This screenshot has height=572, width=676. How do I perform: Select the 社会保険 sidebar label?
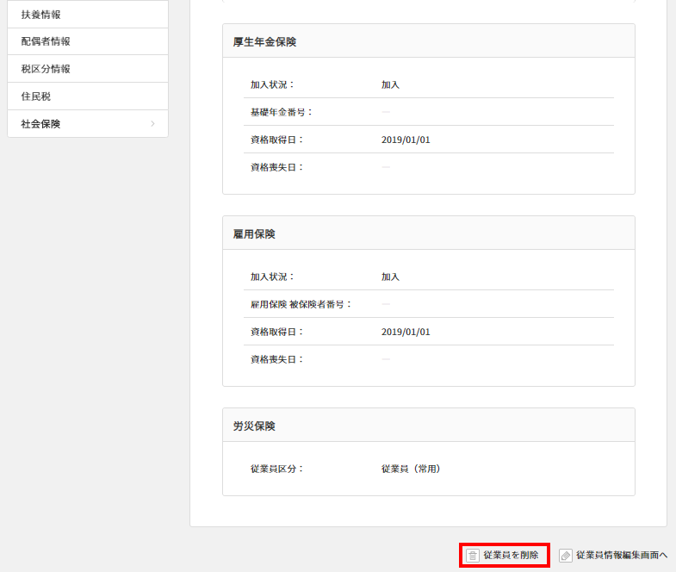[x=40, y=124]
